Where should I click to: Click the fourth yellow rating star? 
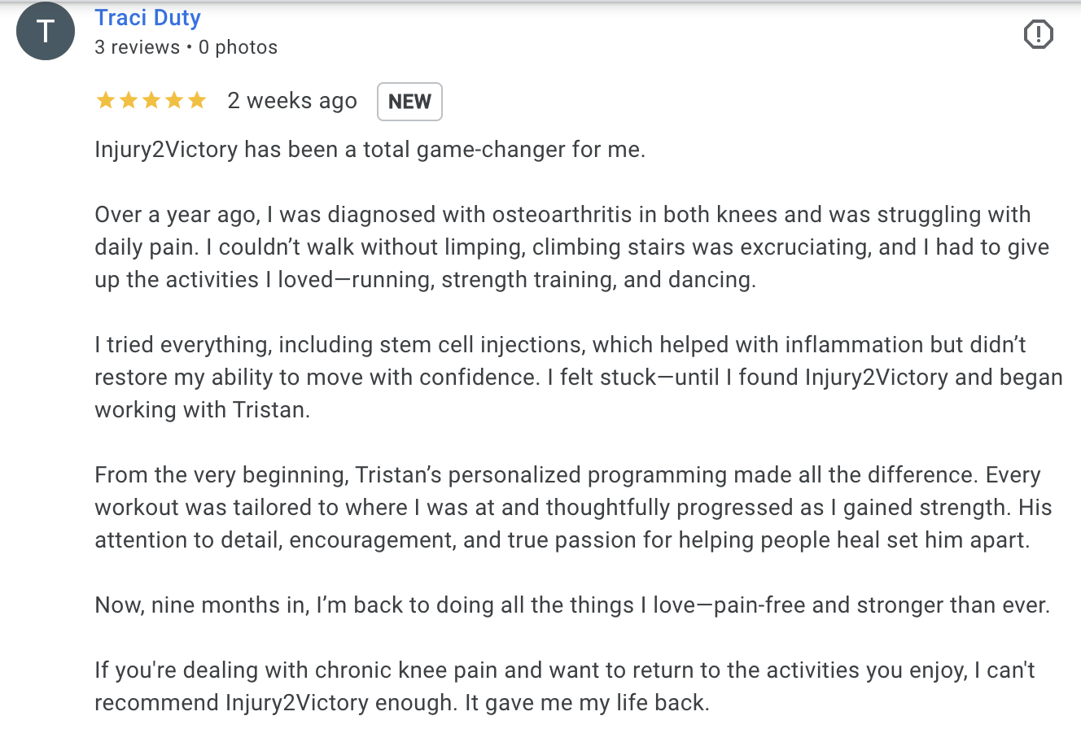coord(174,101)
